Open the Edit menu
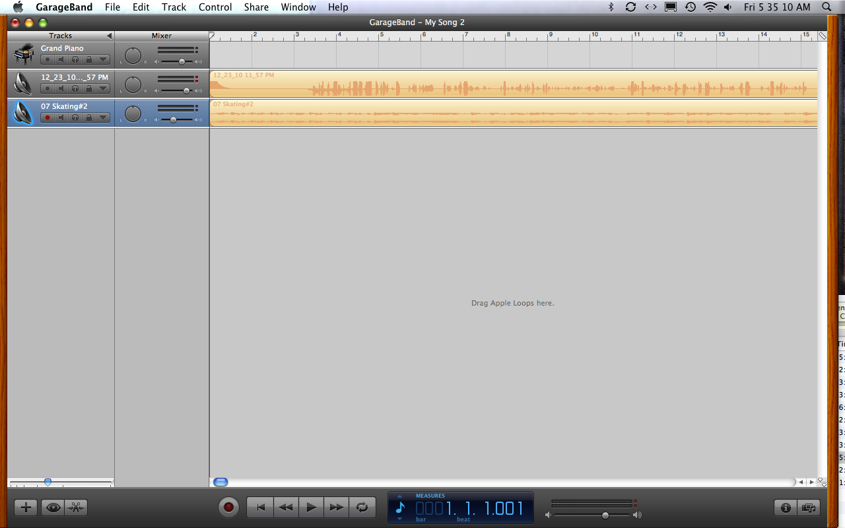This screenshot has width=845, height=528. (x=141, y=7)
